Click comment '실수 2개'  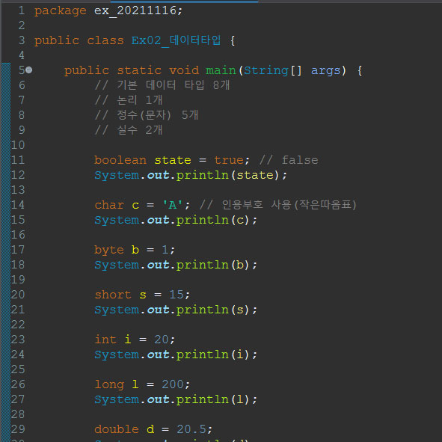click(129, 130)
